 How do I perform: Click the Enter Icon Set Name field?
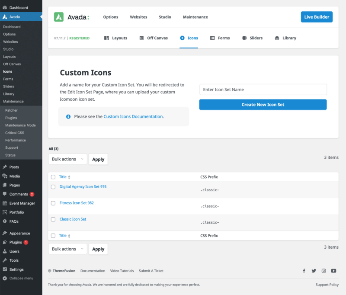[263, 90]
